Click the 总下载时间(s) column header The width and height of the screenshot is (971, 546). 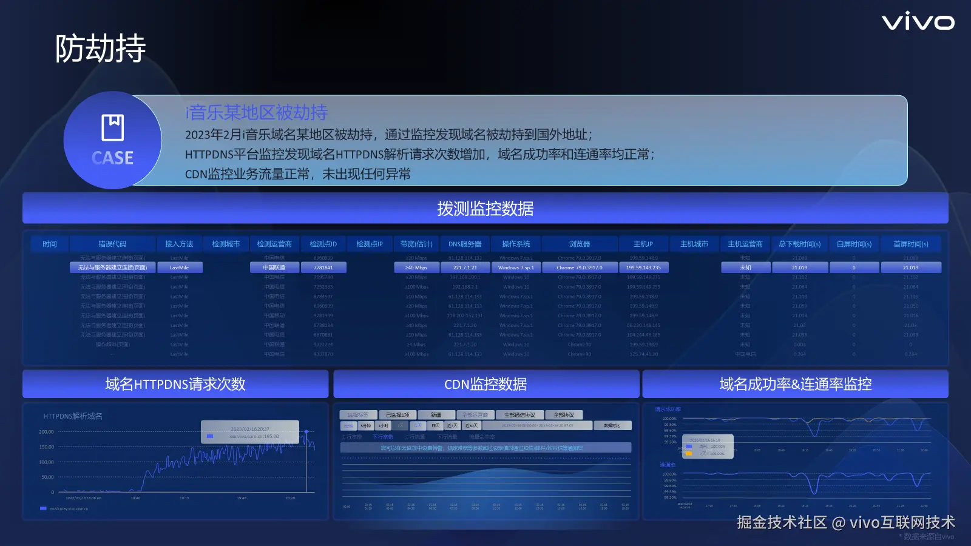coord(800,244)
